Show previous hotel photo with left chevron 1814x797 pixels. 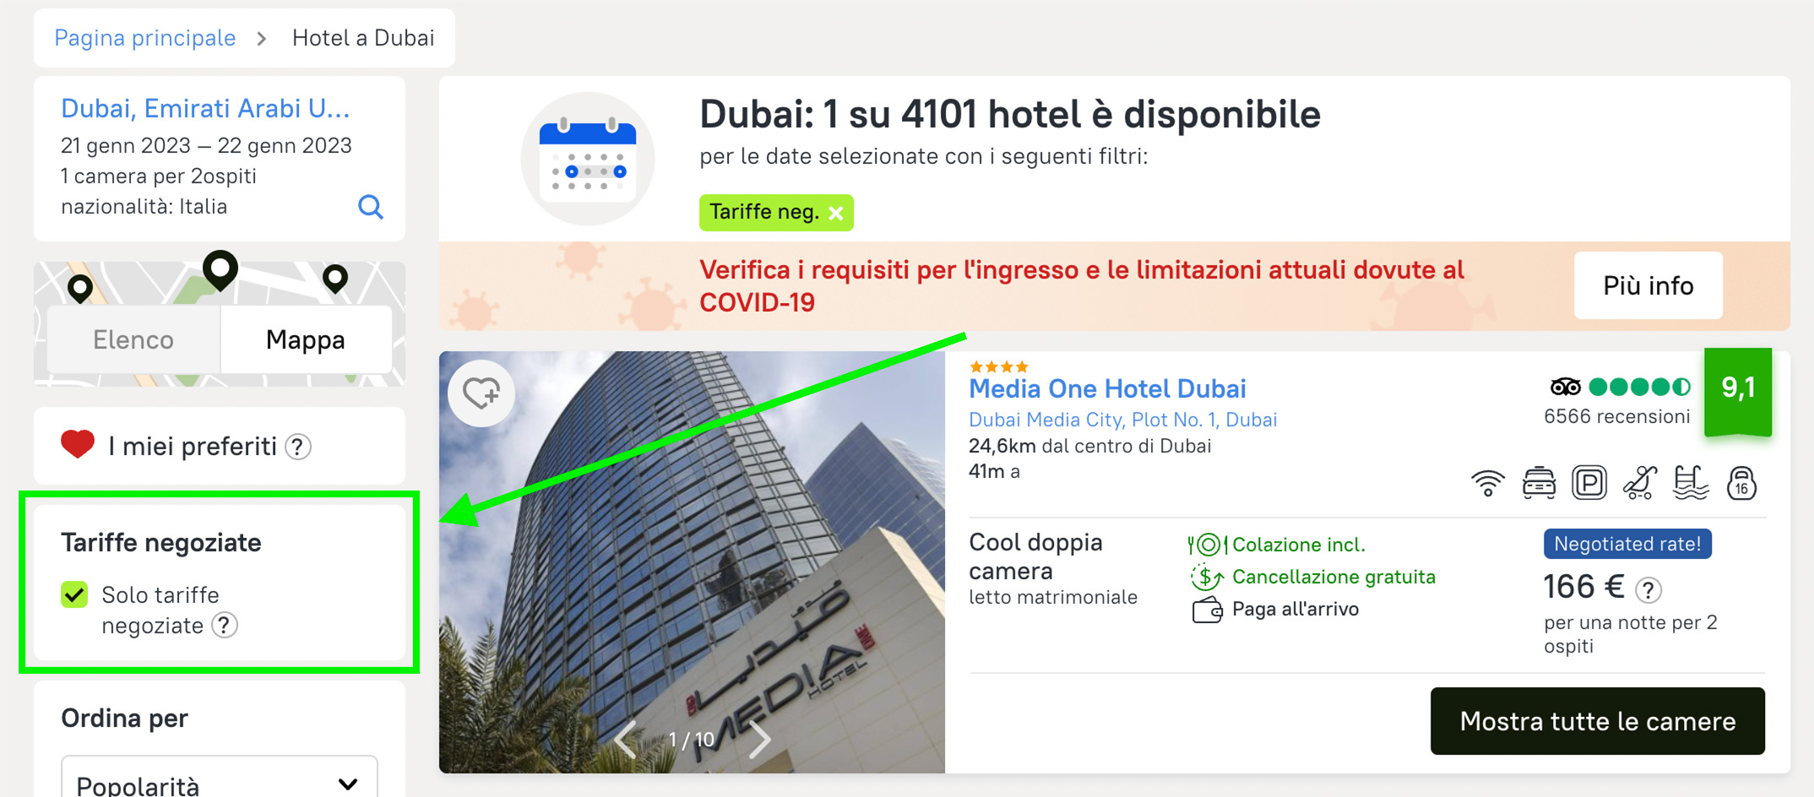[626, 740]
